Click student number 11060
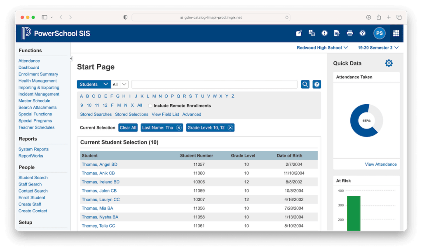Image resolution: width=422 pixels, height=251 pixels. pos(199,173)
